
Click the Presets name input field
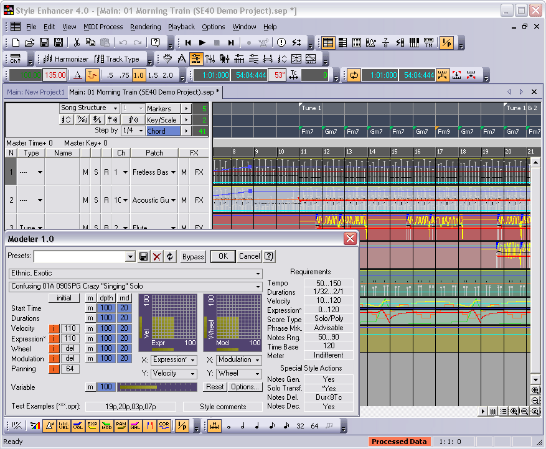[79, 256]
